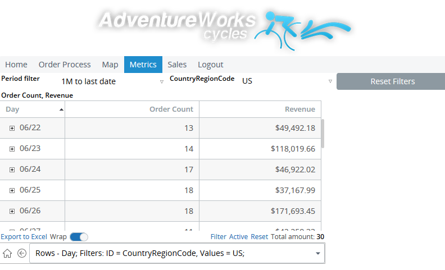Image resolution: width=445 pixels, height=270 pixels.
Task: Click the Export to Excel link
Action: pyautogui.click(x=24, y=237)
